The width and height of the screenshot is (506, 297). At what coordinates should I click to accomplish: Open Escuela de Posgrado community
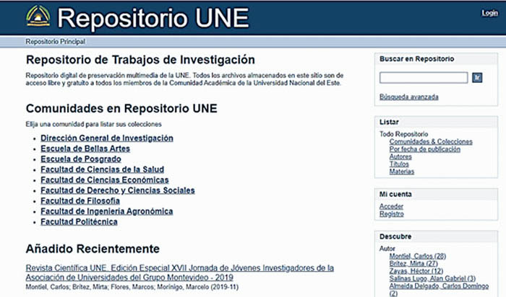point(81,159)
